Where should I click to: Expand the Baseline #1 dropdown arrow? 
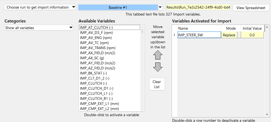click(x=160, y=7)
